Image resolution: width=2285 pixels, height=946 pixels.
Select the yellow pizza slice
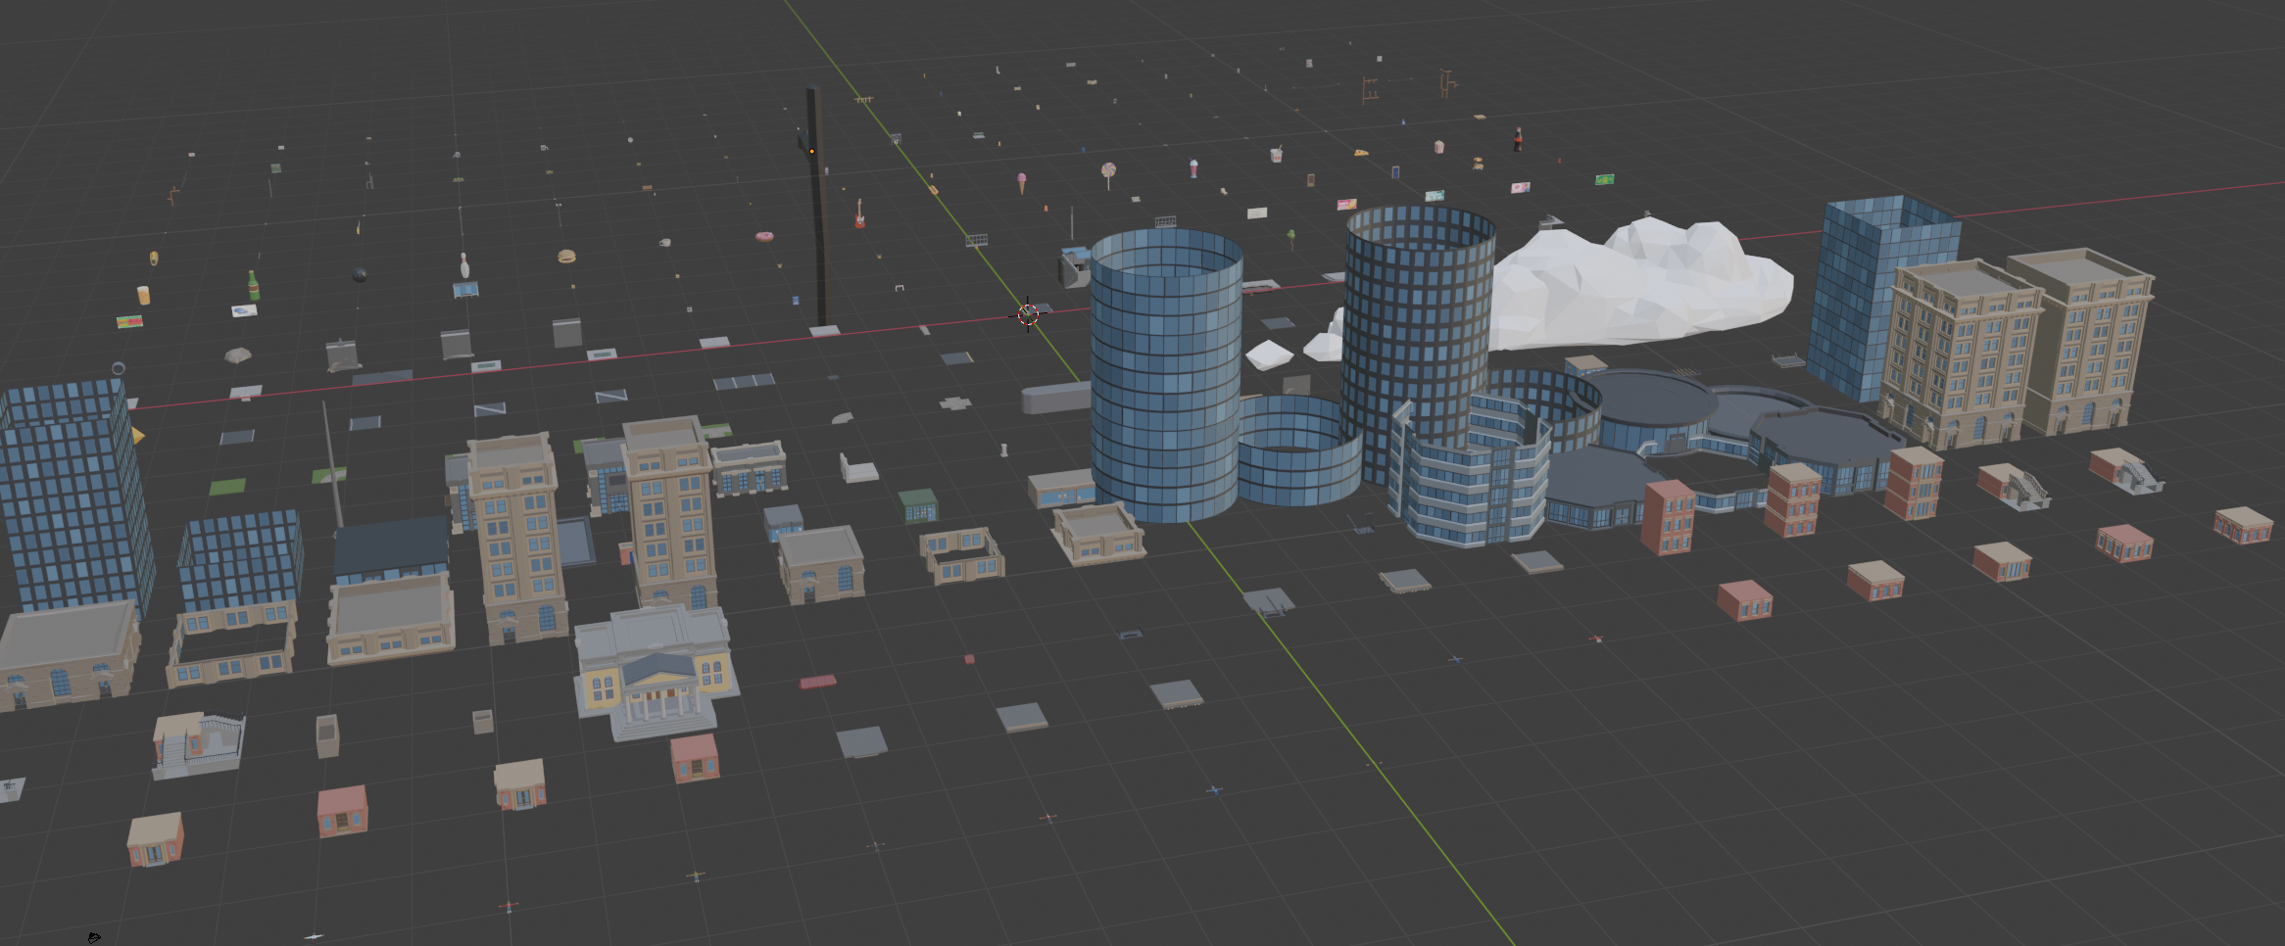pyautogui.click(x=1361, y=153)
